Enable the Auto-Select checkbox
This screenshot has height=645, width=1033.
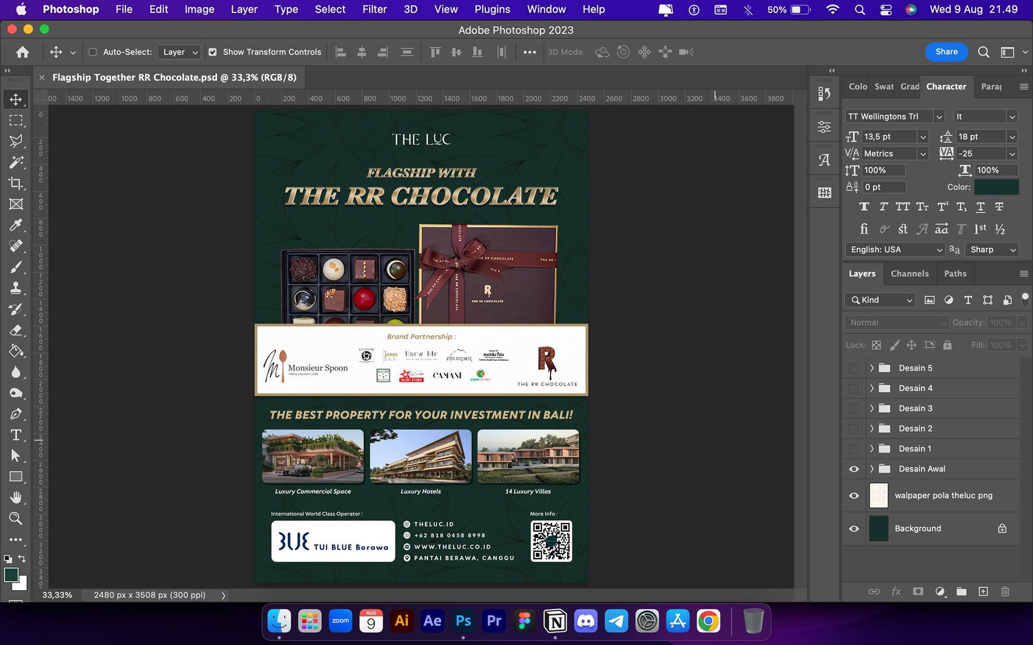[93, 52]
